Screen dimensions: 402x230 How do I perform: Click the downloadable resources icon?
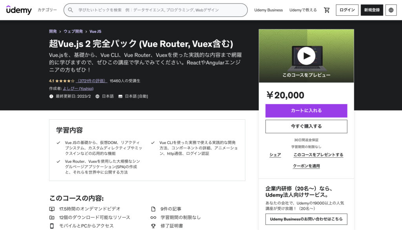click(x=52, y=217)
